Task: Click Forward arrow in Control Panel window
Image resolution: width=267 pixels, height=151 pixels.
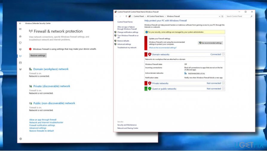Action: 120,16
